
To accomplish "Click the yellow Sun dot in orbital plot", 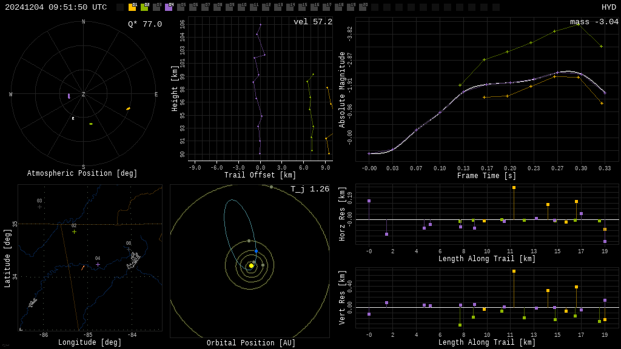I will point(251,265).
